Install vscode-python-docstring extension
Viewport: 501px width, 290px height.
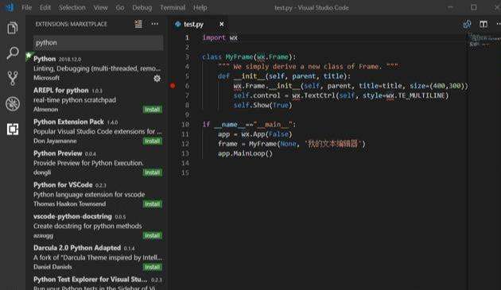152,235
